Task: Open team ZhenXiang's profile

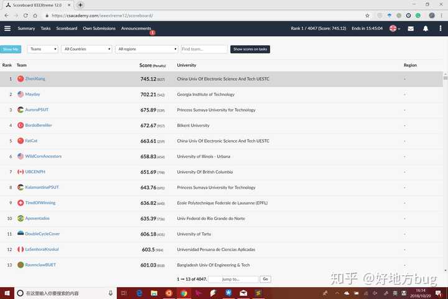Action: tap(35, 78)
